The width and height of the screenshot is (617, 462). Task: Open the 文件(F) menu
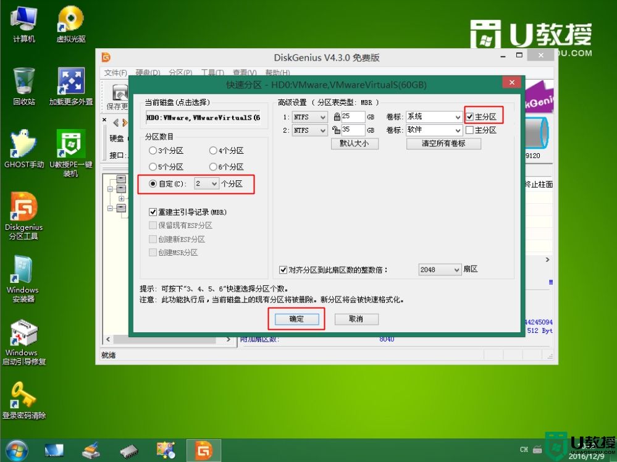coord(115,72)
